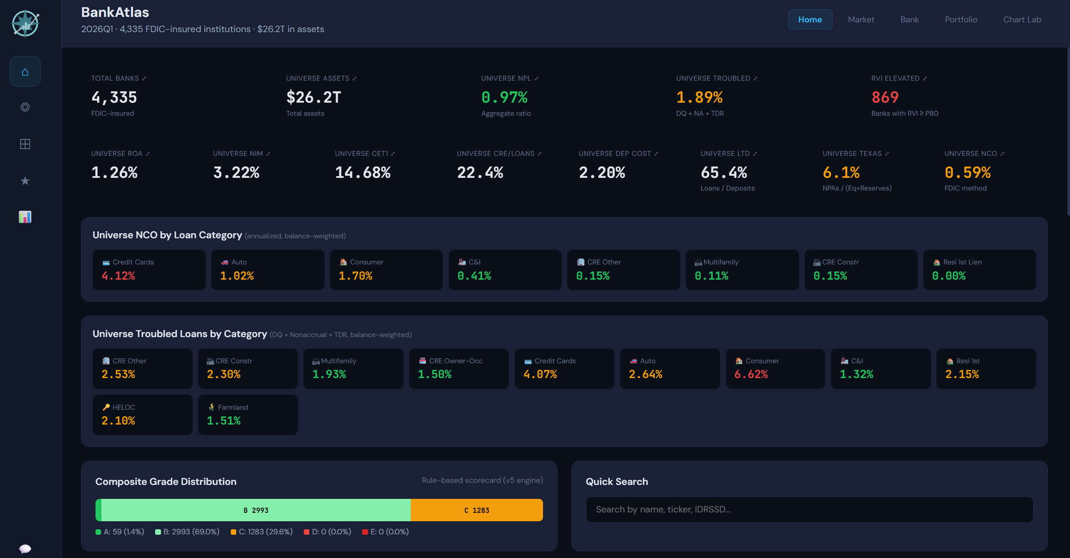Click the Universe Troubled value 1.89%
Viewport: 1070px width, 558px height.
point(700,98)
